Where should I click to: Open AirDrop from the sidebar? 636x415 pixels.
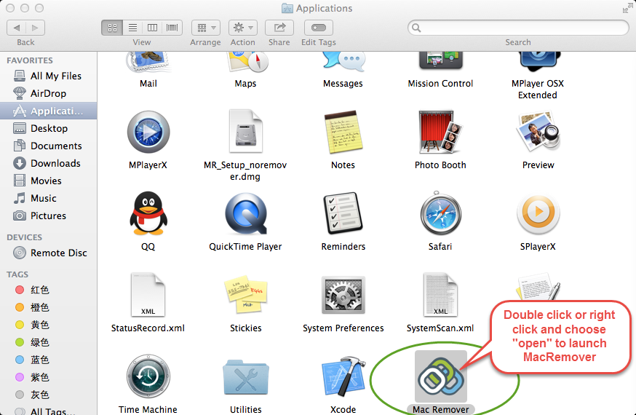[48, 93]
